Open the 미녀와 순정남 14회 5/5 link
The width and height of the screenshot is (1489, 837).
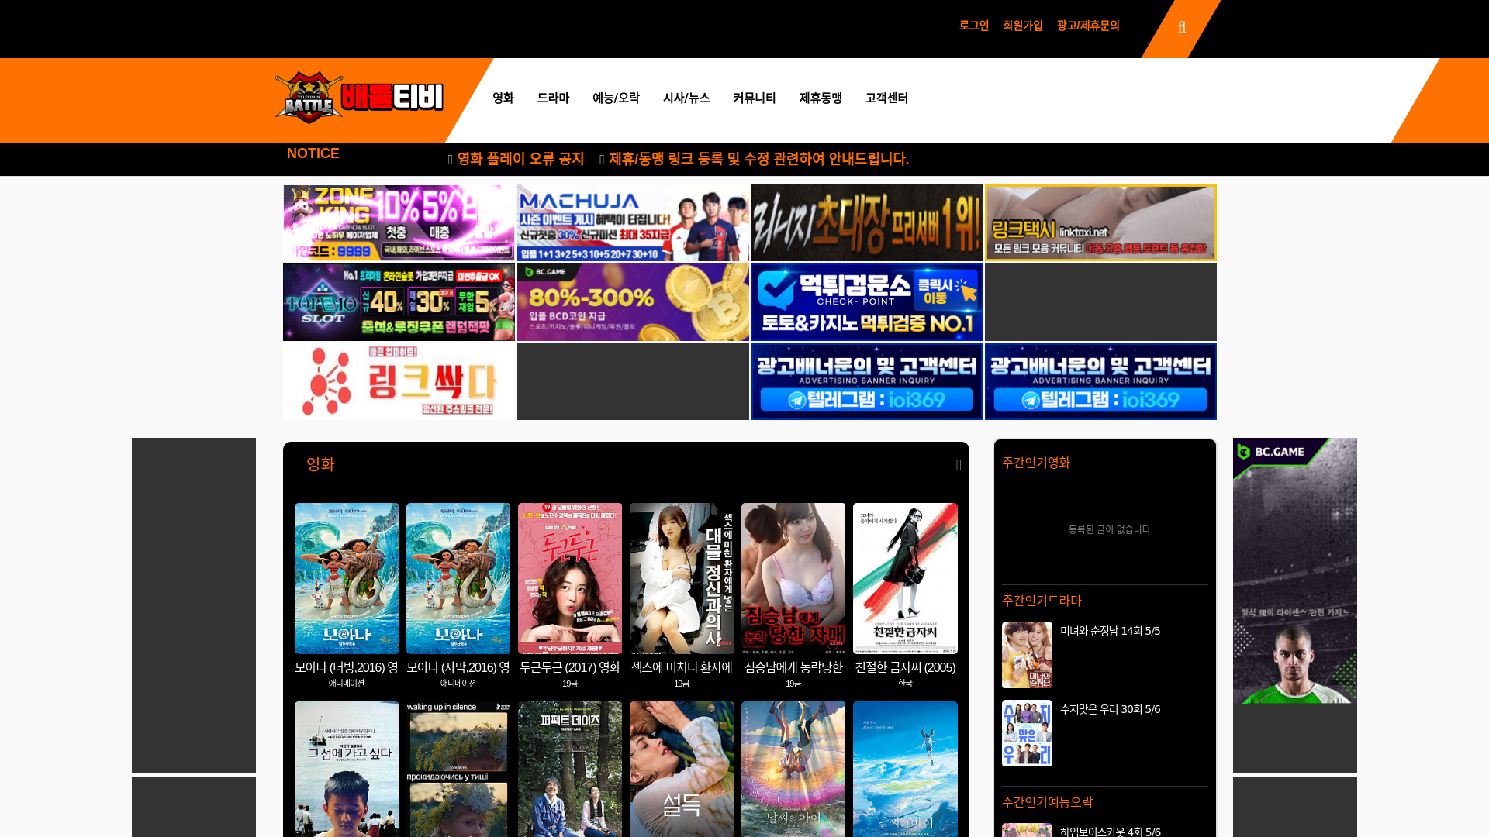1110,631
